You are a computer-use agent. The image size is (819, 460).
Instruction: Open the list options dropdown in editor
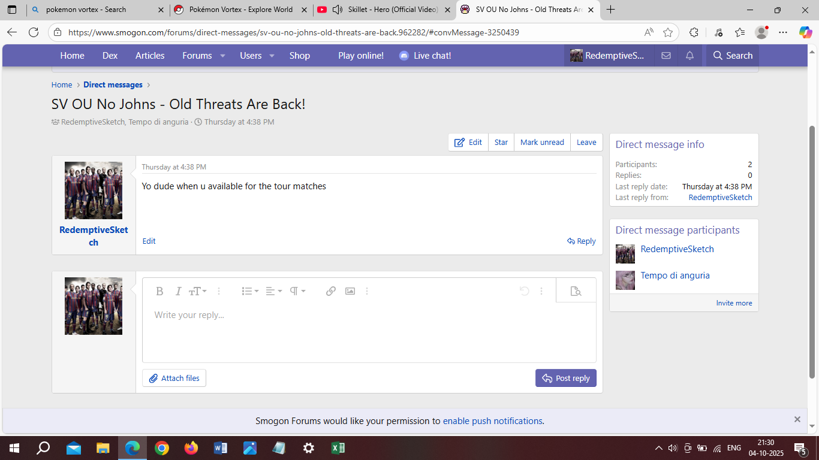250,291
